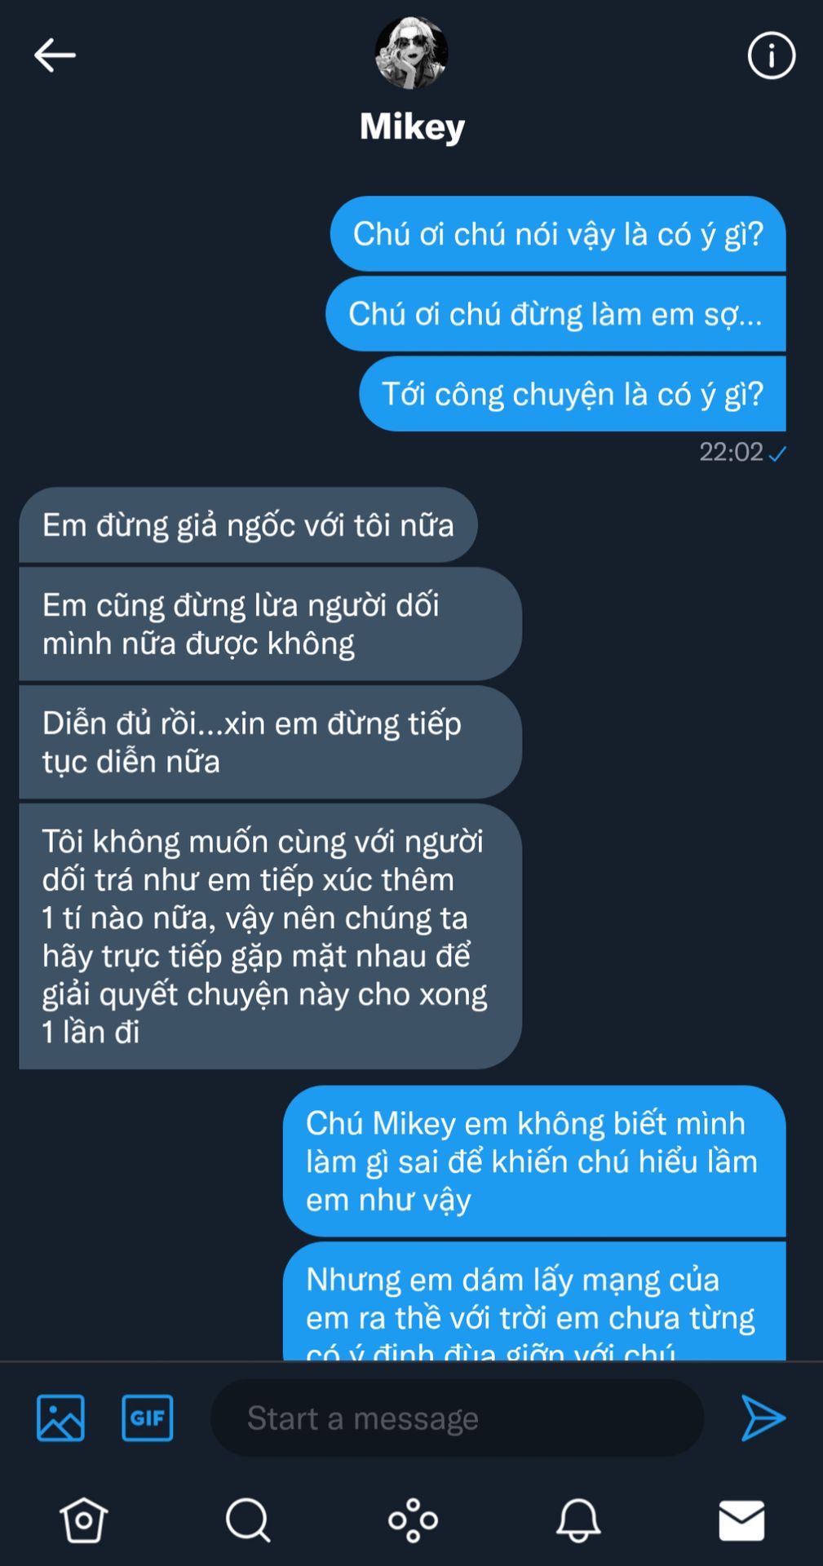Select message "Tới công chuyện là có ý gì?"
Image resolution: width=823 pixels, height=1566 pixels.
click(x=573, y=394)
